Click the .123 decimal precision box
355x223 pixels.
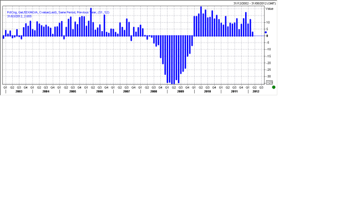click(270, 82)
